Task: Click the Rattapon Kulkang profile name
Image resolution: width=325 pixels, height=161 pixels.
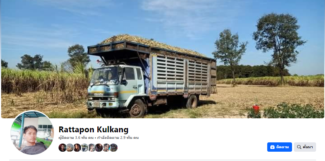Action: (93, 130)
